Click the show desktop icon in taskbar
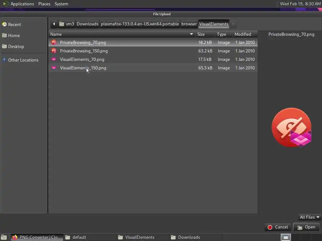The width and height of the screenshot is (322, 241). 4,237
